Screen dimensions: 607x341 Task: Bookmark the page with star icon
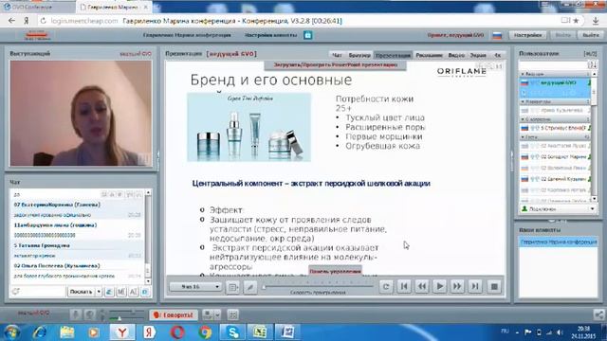(x=576, y=21)
